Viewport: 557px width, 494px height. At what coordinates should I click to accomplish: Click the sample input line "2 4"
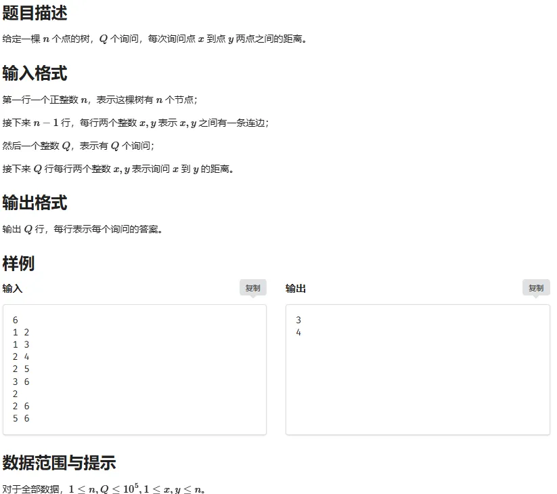tap(21, 356)
